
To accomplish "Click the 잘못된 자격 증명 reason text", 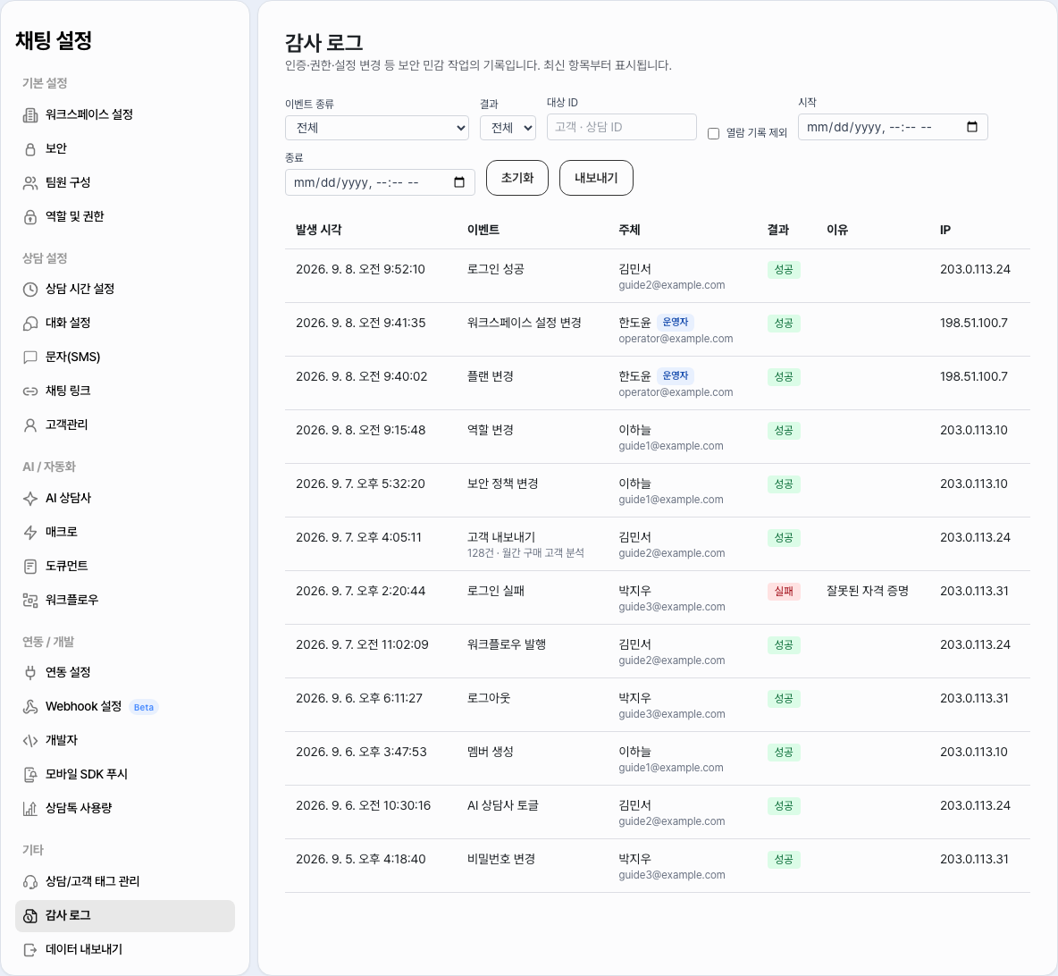I will tap(868, 592).
